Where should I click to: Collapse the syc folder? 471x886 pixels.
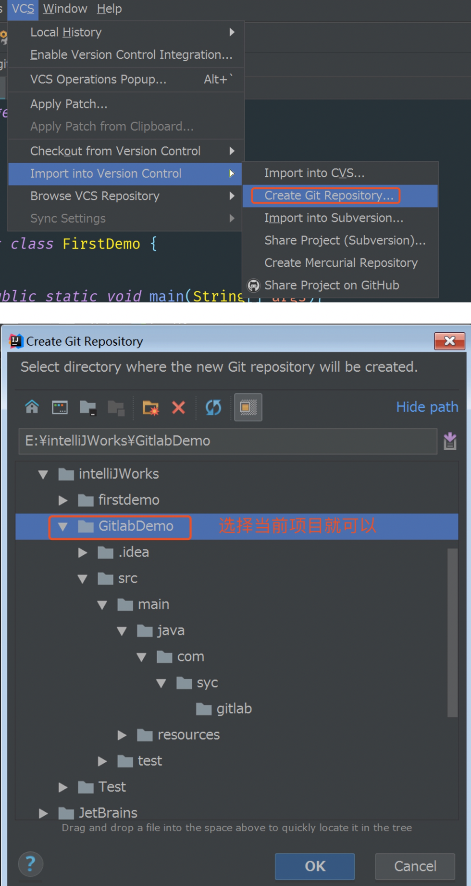click(x=161, y=683)
